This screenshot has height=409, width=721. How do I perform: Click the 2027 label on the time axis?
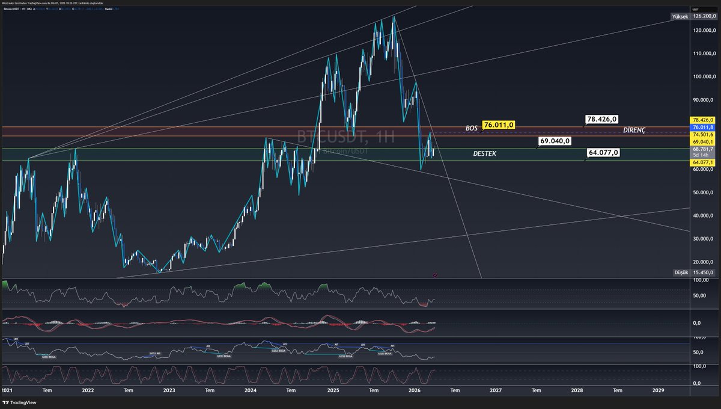click(x=496, y=390)
